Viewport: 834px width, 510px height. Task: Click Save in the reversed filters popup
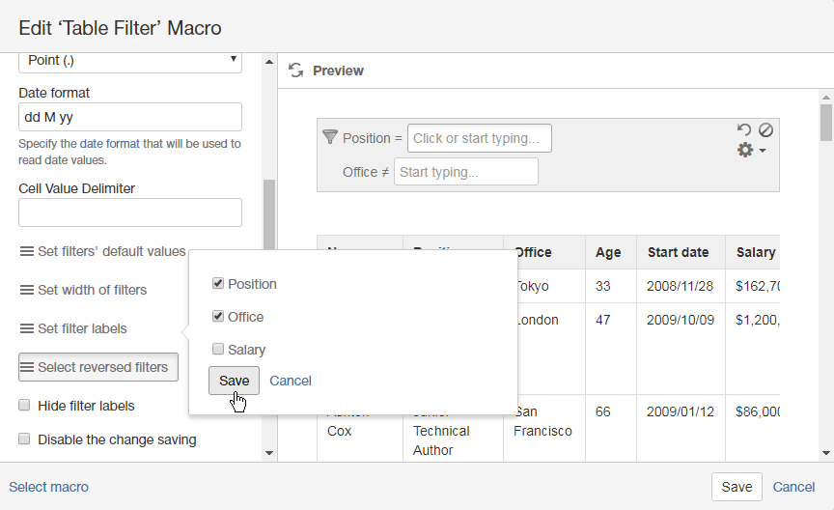tap(234, 381)
